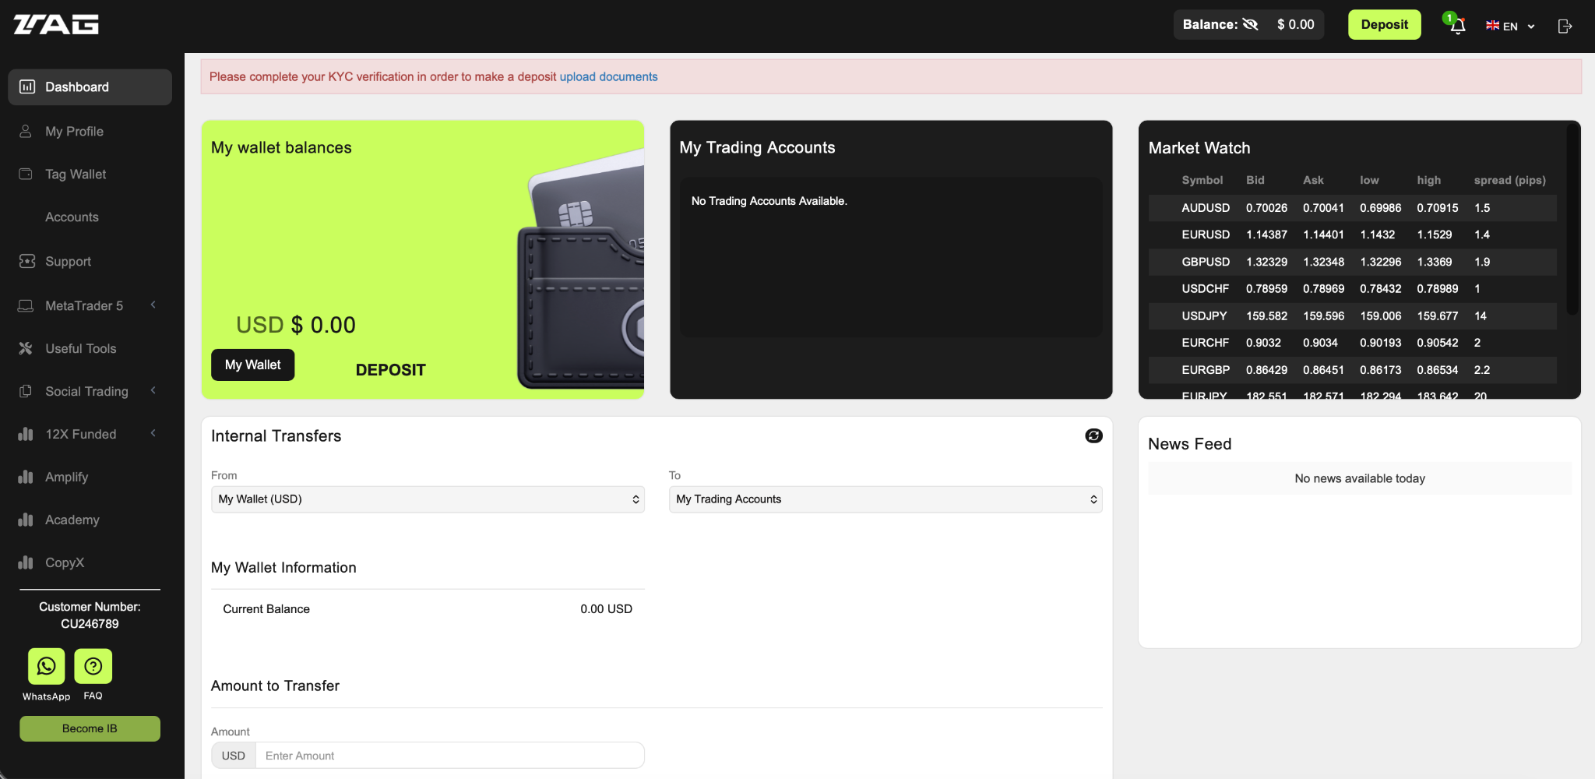
Task: Open notifications bell icon
Action: 1458,26
